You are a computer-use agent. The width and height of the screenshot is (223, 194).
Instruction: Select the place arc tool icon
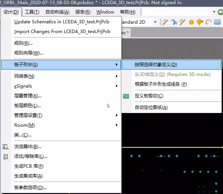(x=208, y=22)
